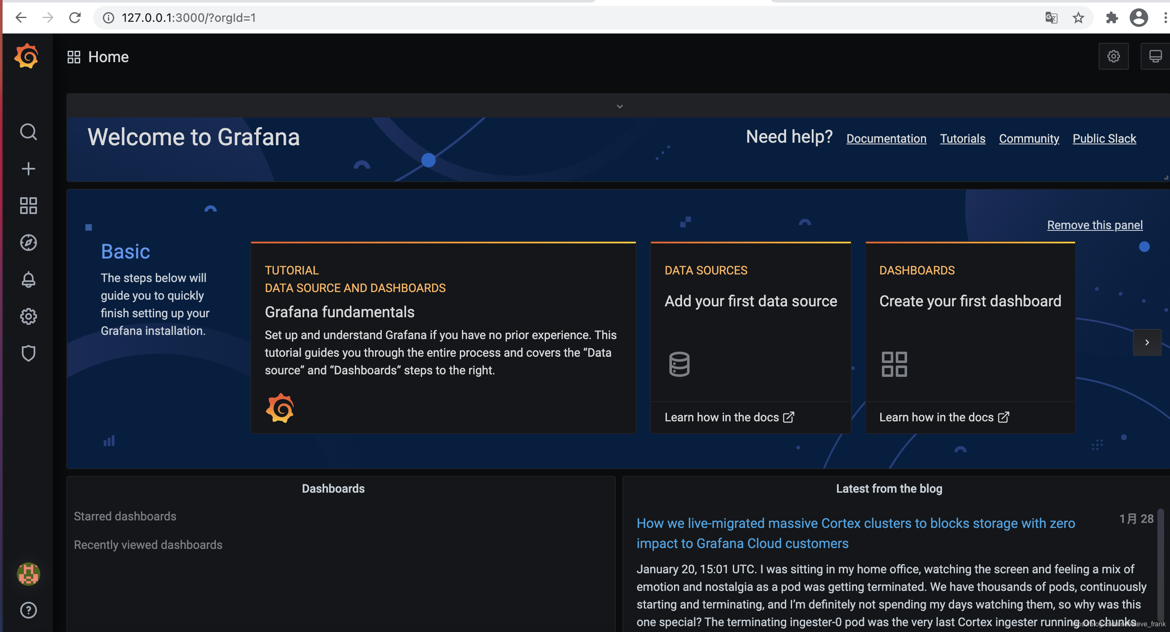
Task: Open the Search magnifier in the sidebar
Action: click(x=28, y=132)
